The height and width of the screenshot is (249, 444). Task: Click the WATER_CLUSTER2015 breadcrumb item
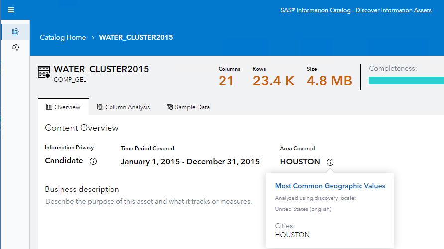(136, 37)
